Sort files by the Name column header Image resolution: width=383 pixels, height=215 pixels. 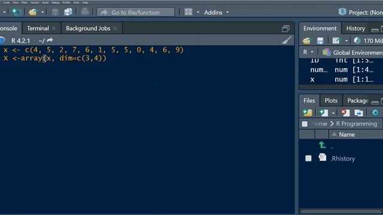tap(346, 134)
